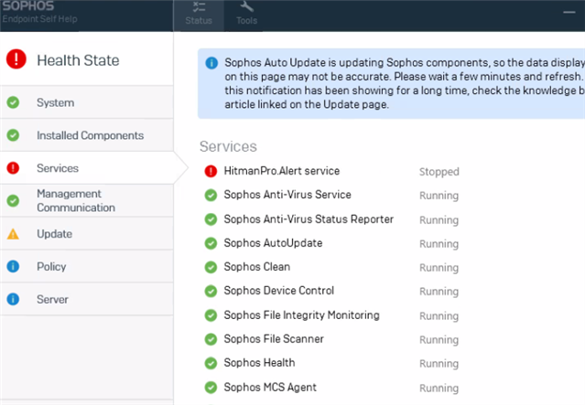
Task: Select the HitmanPro.Alert service name
Action: click(x=282, y=171)
